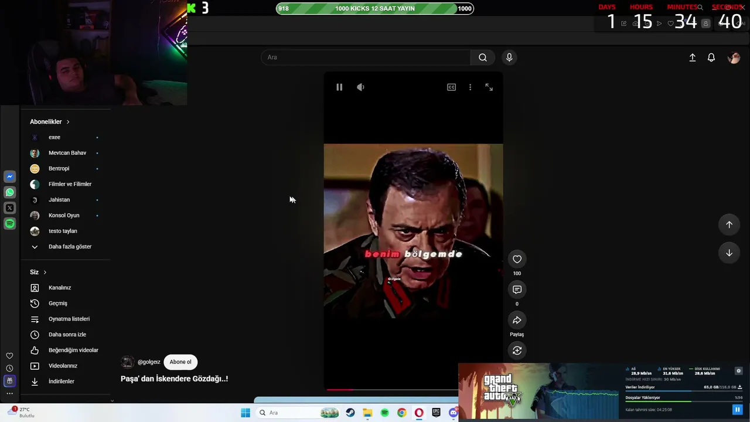The height and width of the screenshot is (422, 750).
Task: Open Opera from the taskbar
Action: click(x=419, y=413)
